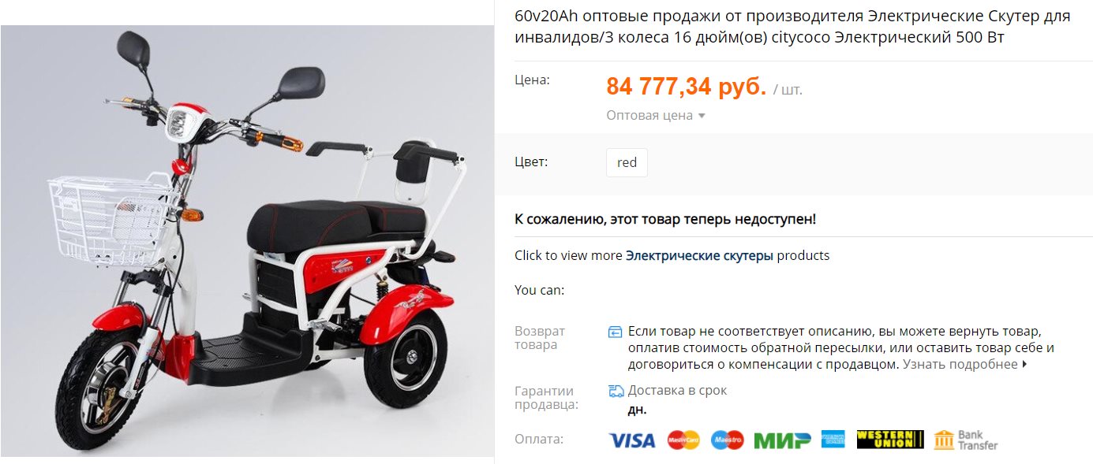Image resolution: width=1093 pixels, height=464 pixels.
Task: Open the Электрические скутеры category link
Action: click(x=699, y=255)
